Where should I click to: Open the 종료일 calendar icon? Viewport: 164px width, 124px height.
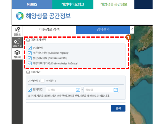116,90
